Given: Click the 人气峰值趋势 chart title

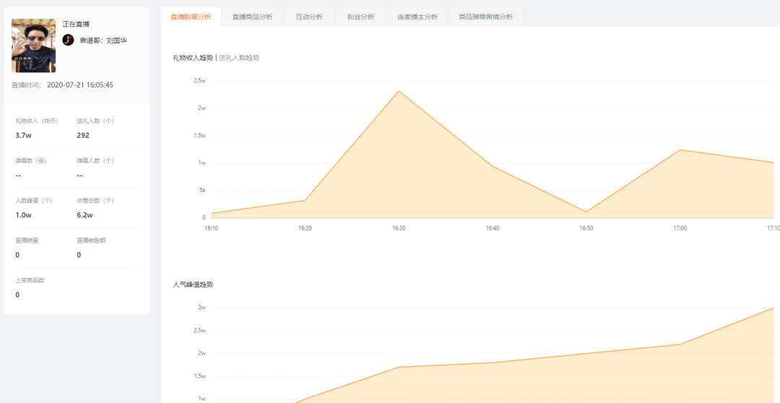Looking at the screenshot, I should 193,285.
